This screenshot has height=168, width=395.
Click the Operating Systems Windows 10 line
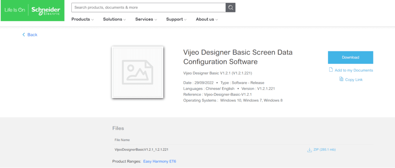[x=233, y=100]
